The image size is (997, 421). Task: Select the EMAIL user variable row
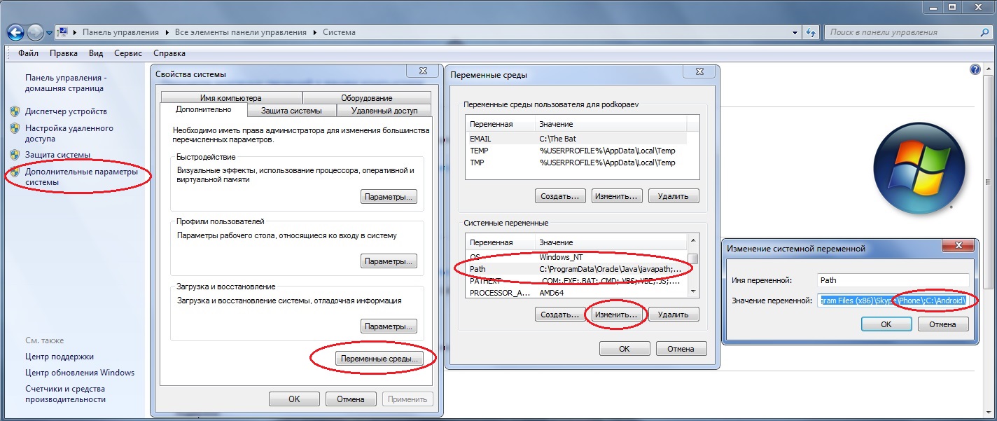577,139
